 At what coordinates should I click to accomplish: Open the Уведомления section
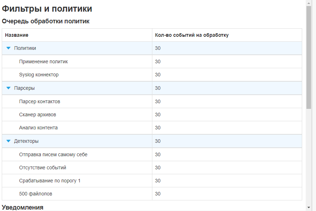[22, 207]
